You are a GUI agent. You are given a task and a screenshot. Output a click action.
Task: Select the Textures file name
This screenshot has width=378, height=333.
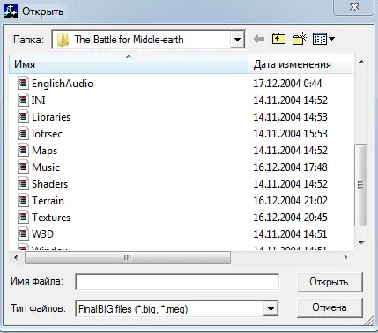tap(51, 218)
